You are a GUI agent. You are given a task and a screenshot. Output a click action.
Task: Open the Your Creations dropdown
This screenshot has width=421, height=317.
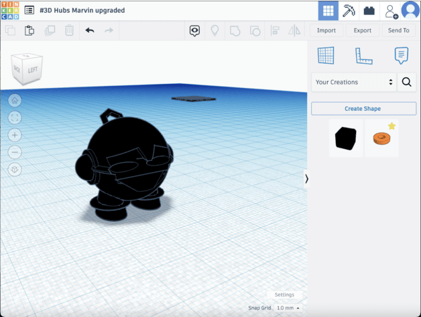pos(354,82)
